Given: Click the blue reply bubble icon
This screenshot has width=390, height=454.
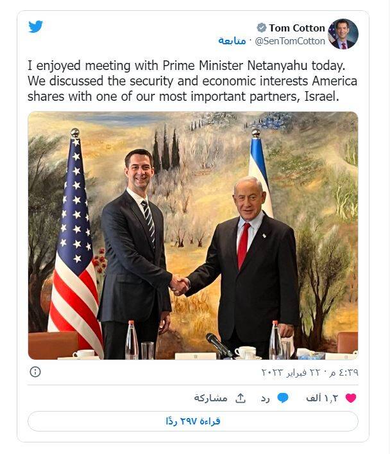Looking at the screenshot, I should [x=283, y=398].
